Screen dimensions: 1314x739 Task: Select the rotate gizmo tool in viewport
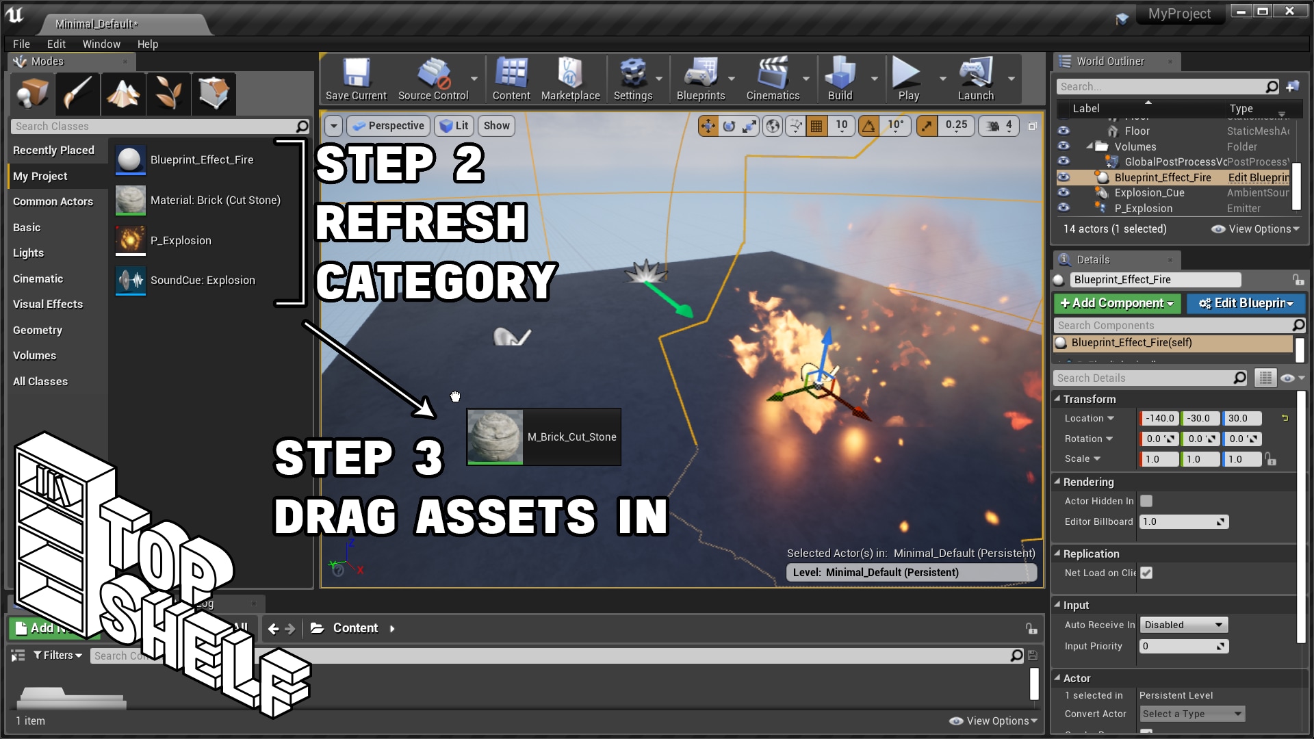(x=729, y=126)
